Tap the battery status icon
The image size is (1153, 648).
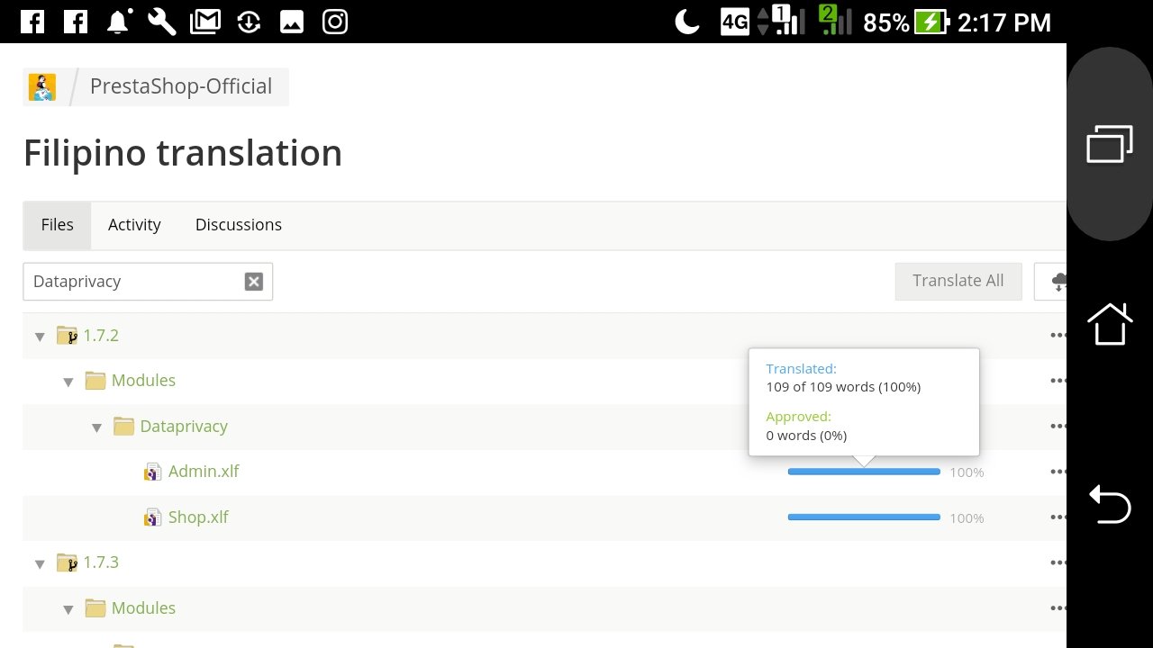coord(931,22)
